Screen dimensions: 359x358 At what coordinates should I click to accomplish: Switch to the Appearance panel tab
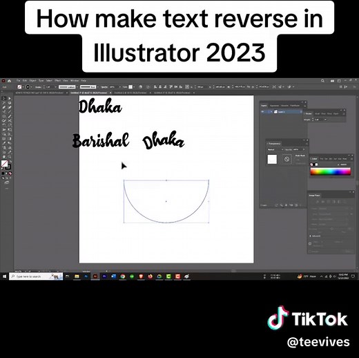click(x=274, y=106)
